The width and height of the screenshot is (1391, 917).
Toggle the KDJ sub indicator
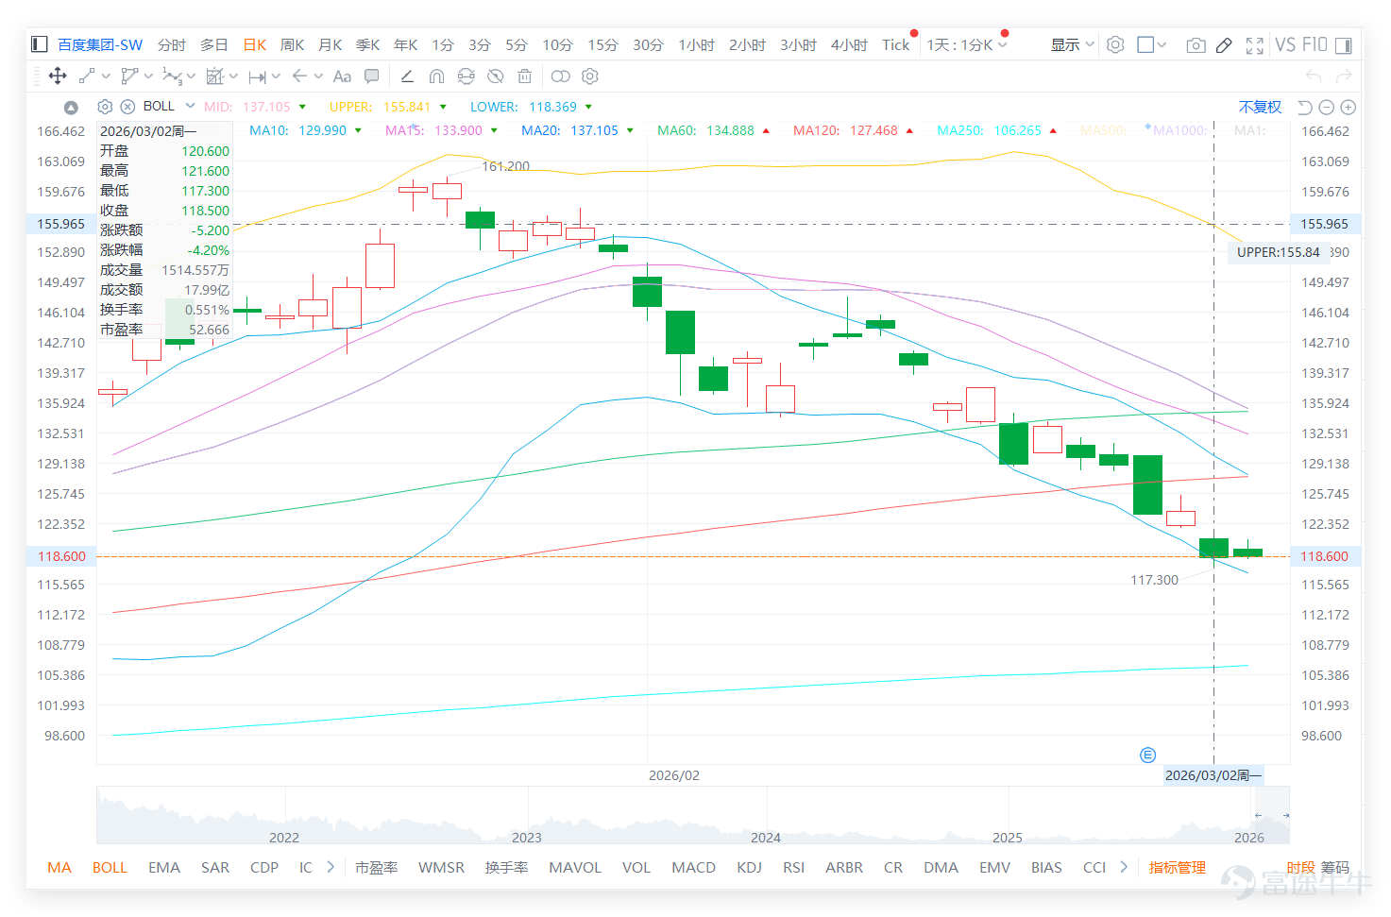coord(749,867)
